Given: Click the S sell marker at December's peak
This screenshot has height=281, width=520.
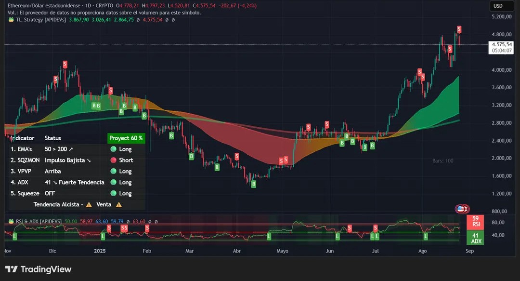Looking at the screenshot, I should [x=65, y=64].
